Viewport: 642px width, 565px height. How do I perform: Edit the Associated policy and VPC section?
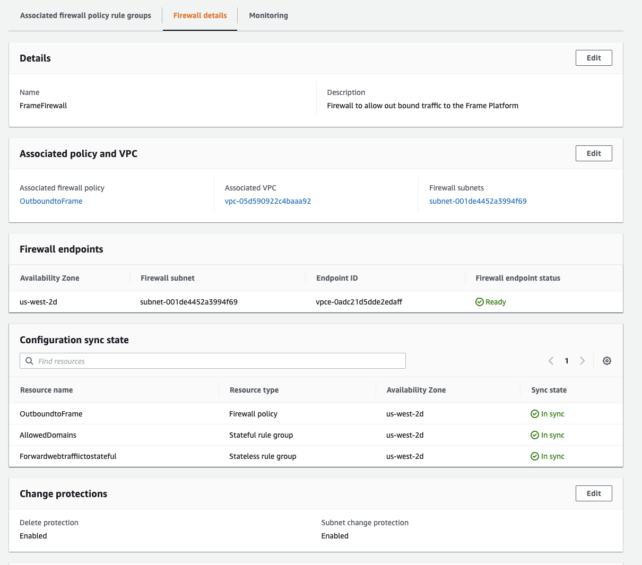pyautogui.click(x=594, y=153)
